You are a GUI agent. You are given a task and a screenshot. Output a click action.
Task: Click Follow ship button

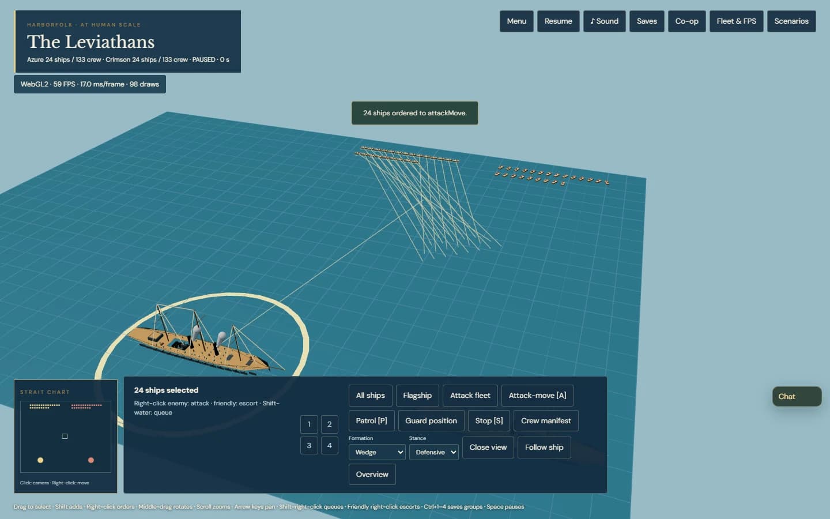pos(544,447)
